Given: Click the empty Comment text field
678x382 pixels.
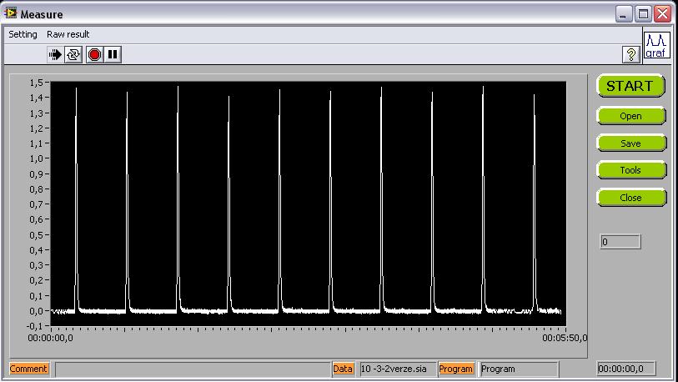Looking at the screenshot, I should pyautogui.click(x=192, y=369).
